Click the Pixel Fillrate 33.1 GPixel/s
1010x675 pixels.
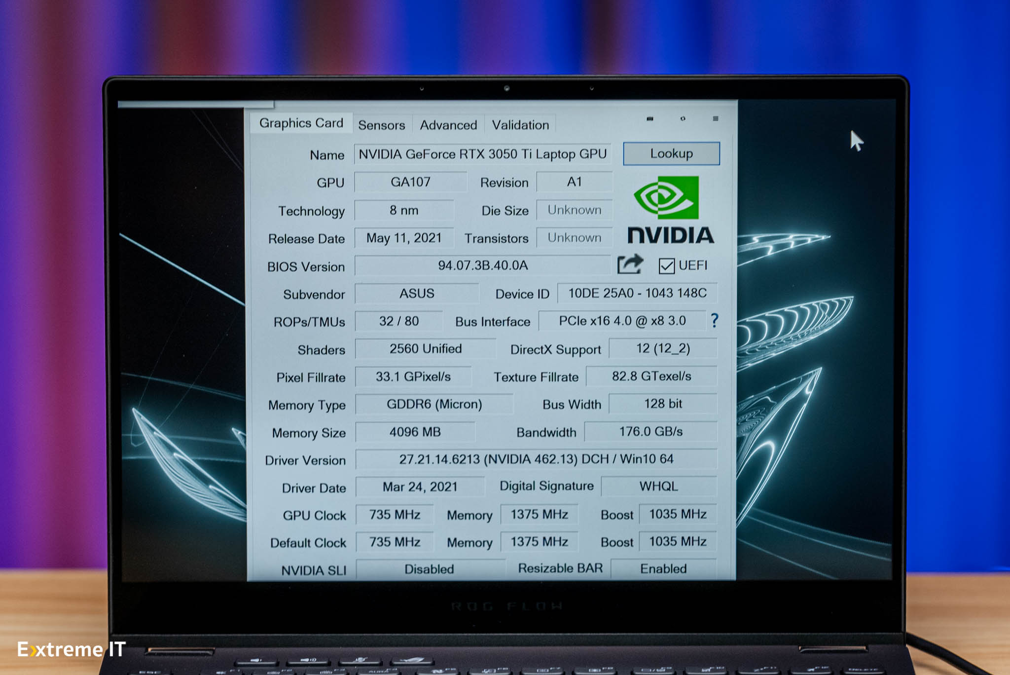coord(413,376)
